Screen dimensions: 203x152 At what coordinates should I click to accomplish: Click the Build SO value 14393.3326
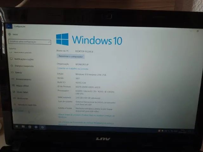coord(81,83)
